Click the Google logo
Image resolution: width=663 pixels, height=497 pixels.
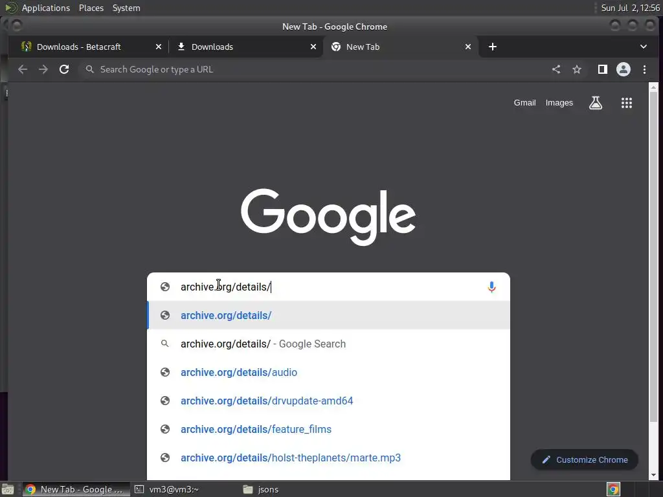[x=328, y=216]
